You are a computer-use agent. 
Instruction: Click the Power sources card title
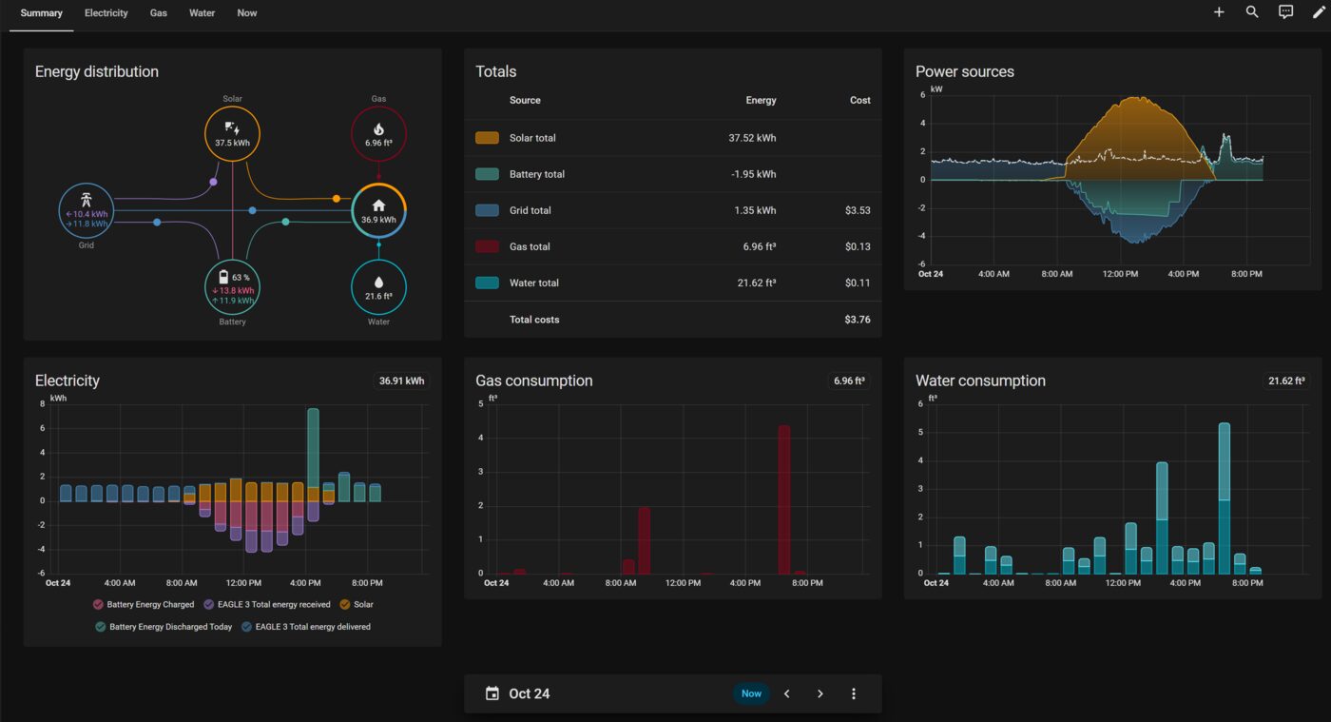(965, 71)
